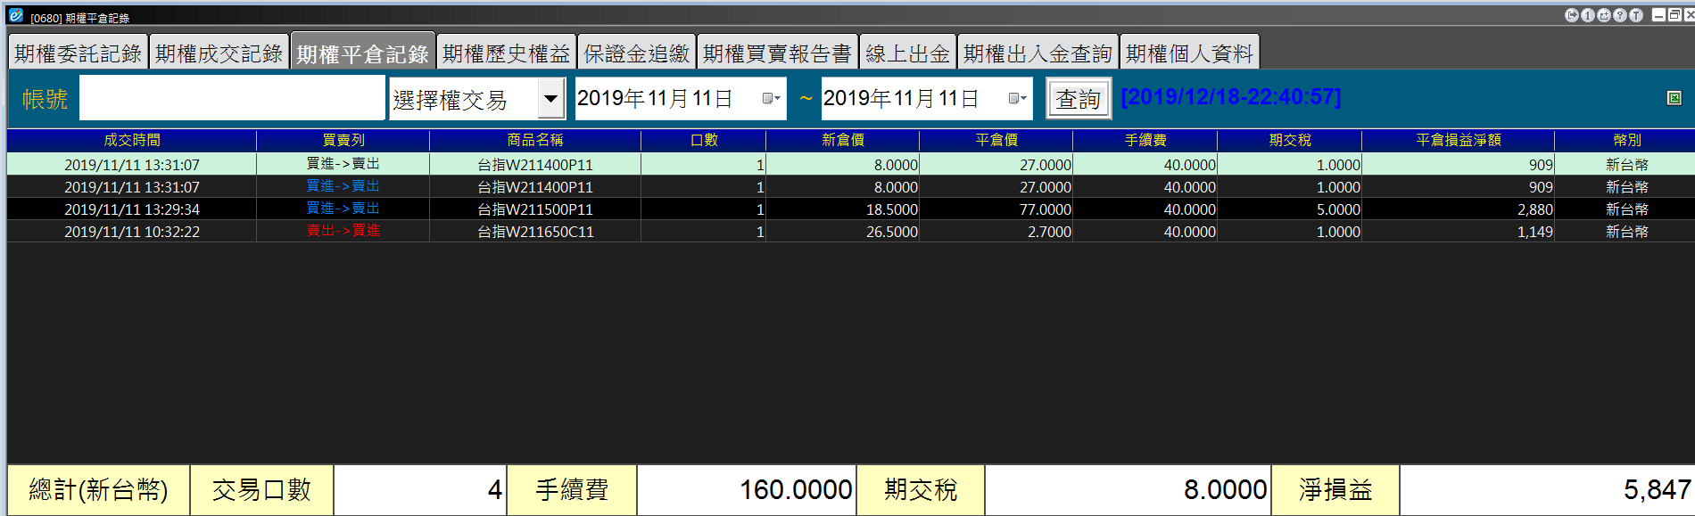Click the round '1' icon in title bar
The width and height of the screenshot is (1695, 516).
coord(1588,15)
